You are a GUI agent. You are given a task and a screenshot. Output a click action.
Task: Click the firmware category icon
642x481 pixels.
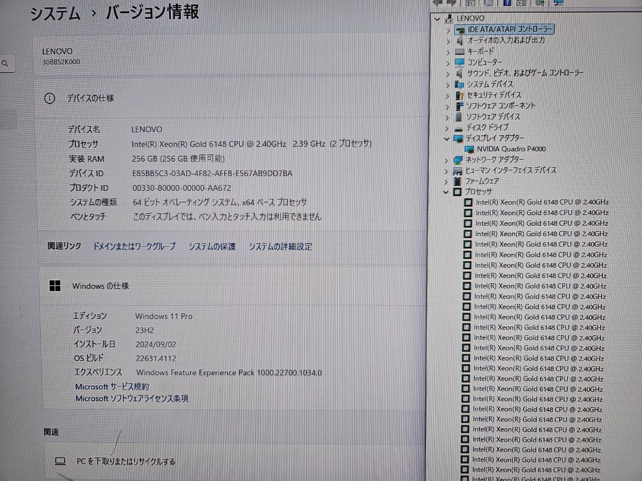pos(457,181)
